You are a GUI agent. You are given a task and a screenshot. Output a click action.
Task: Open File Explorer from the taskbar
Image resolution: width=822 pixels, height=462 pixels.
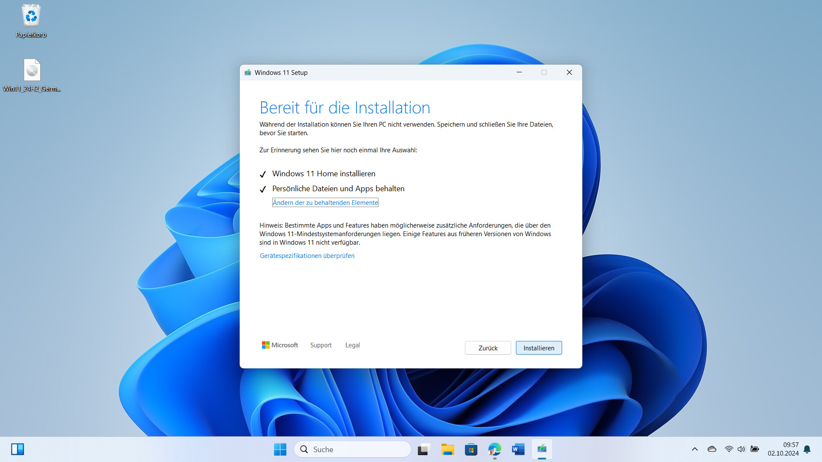click(x=448, y=449)
